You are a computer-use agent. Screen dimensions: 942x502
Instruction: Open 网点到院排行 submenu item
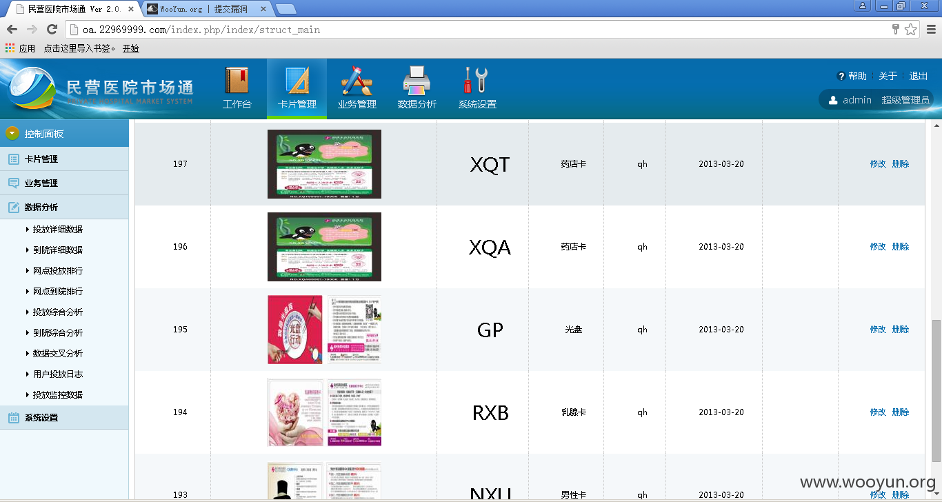pos(58,291)
